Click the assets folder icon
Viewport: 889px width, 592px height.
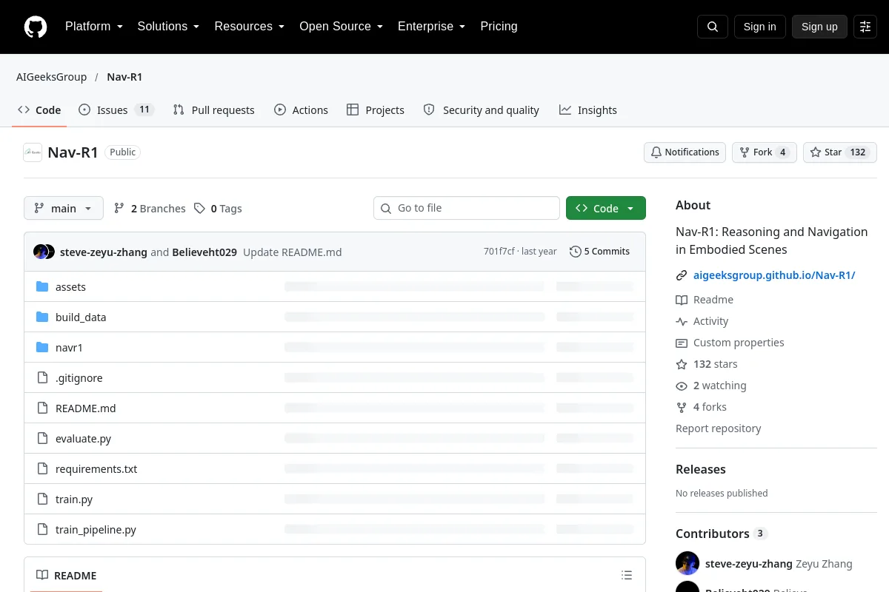pos(42,287)
